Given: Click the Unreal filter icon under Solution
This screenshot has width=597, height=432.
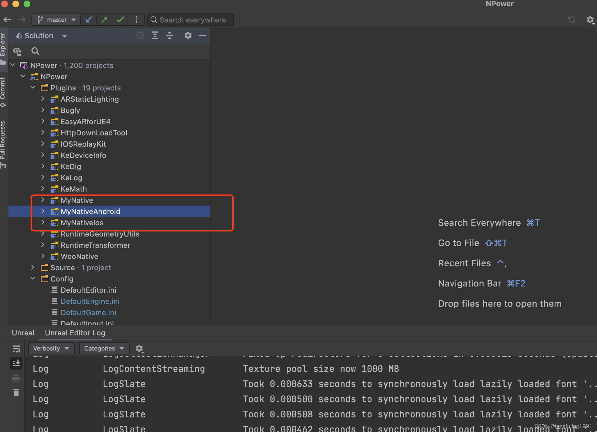Looking at the screenshot, I should [17, 51].
